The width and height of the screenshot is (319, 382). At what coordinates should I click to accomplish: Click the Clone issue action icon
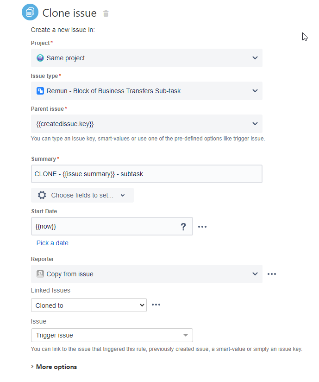(30, 12)
